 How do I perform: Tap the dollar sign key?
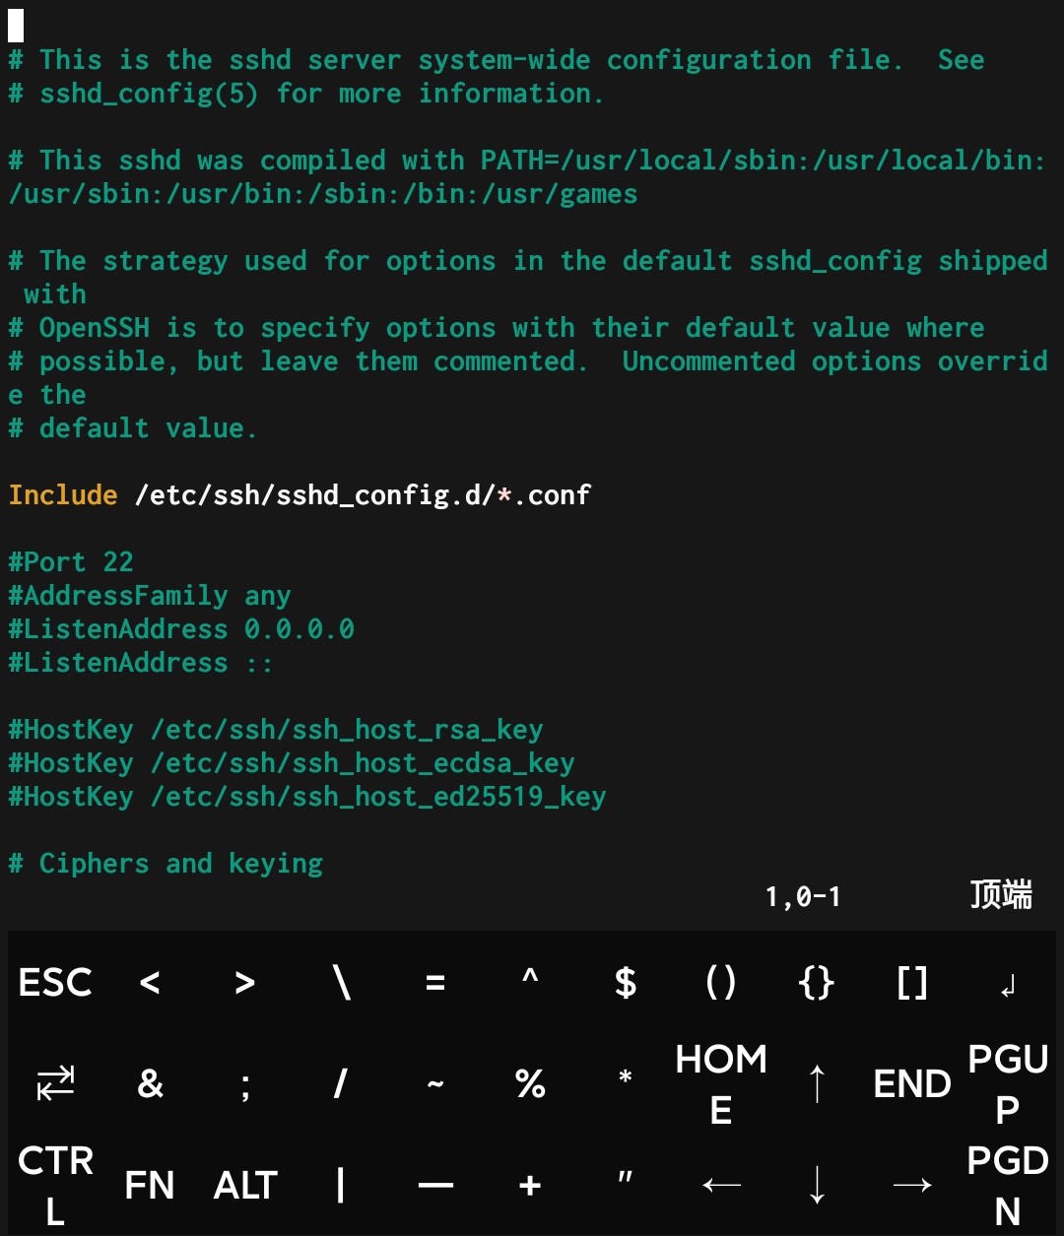click(x=626, y=983)
